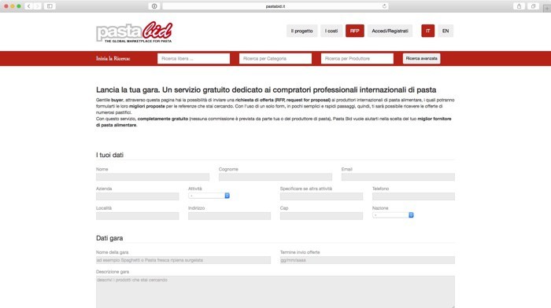Select the RFP menu item
551x308 pixels.
354,31
